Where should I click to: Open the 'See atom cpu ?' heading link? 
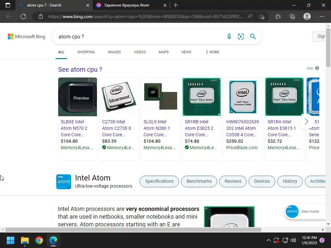[80, 69]
